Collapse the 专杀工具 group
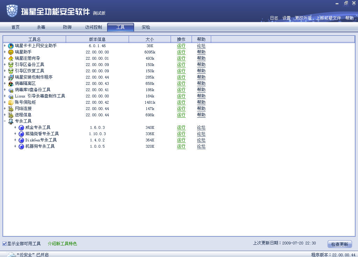The image size is (358, 257). [5, 121]
